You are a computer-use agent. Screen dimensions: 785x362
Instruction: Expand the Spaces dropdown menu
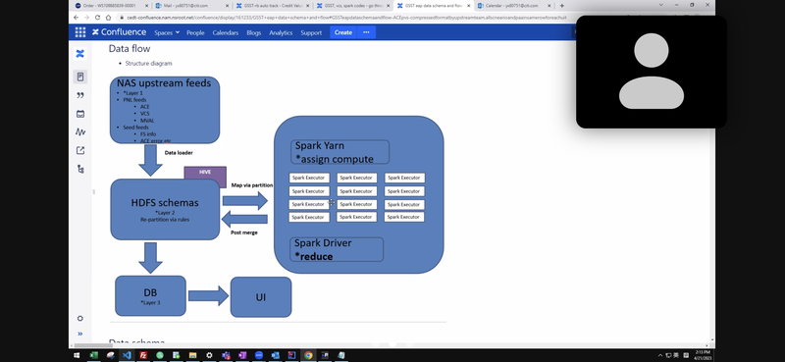[167, 32]
